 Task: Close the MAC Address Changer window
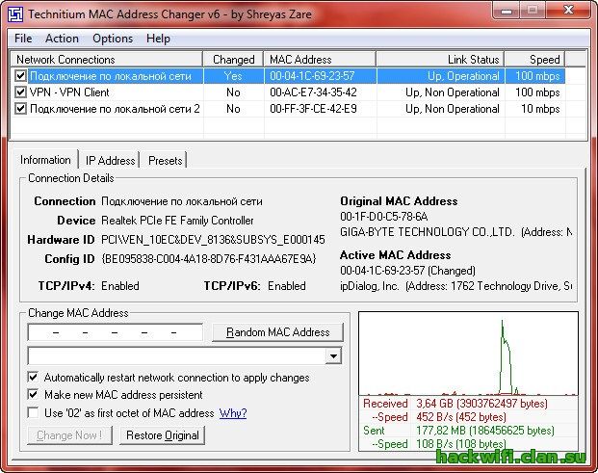568,10
